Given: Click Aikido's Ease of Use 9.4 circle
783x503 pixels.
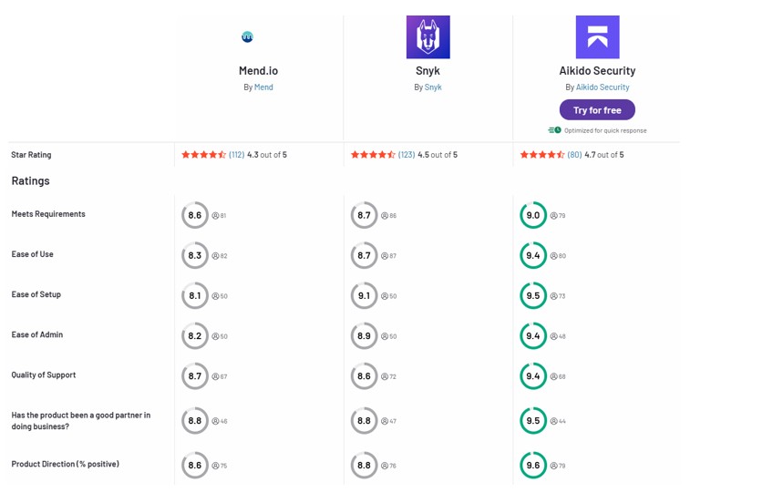Looking at the screenshot, I should 533,255.
